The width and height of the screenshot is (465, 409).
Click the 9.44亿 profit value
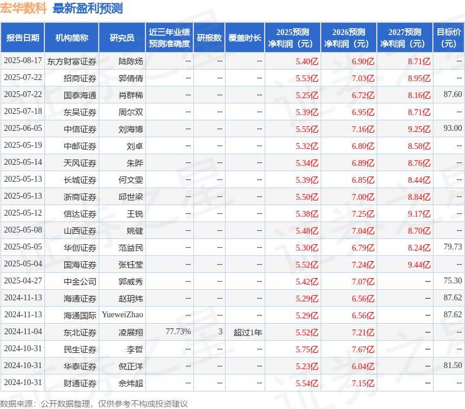click(419, 264)
